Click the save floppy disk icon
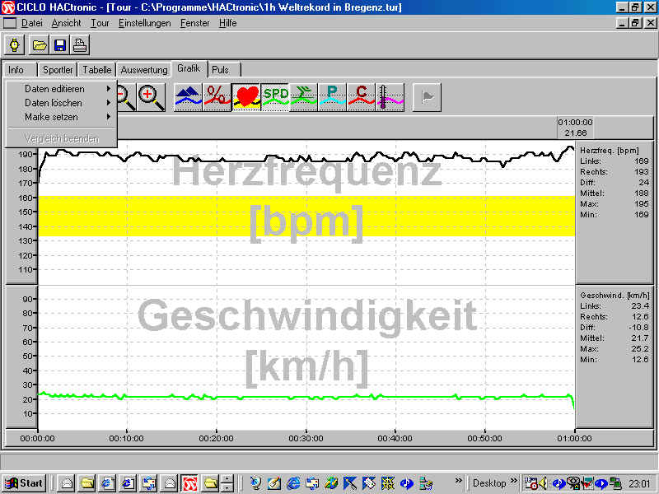This screenshot has width=659, height=494. [x=60, y=44]
